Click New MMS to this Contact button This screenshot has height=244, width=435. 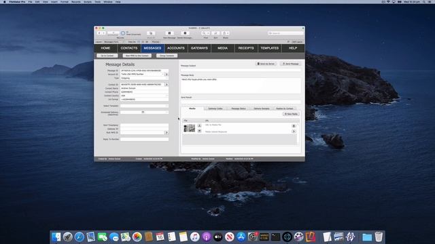[x=137, y=56]
